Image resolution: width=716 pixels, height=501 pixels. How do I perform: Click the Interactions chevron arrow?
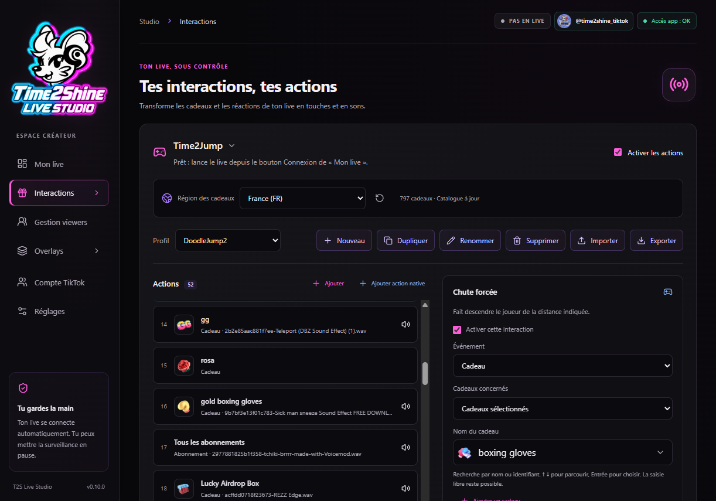click(x=97, y=193)
